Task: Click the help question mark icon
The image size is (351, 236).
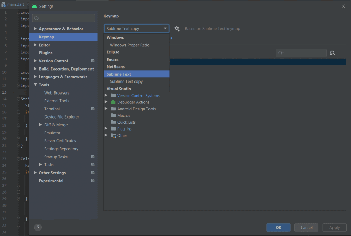Action: (38, 227)
